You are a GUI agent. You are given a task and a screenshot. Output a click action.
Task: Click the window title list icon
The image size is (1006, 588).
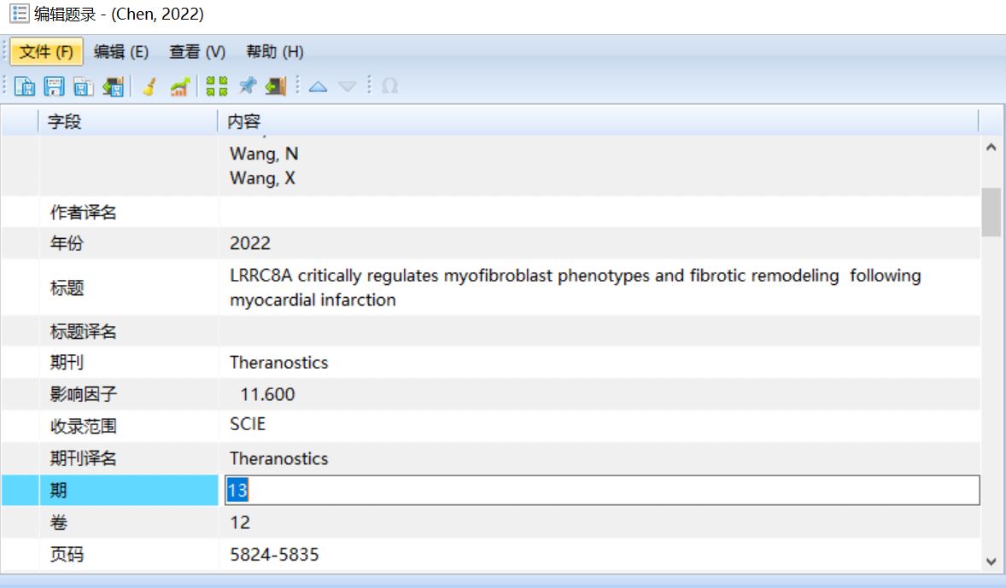click(20, 14)
